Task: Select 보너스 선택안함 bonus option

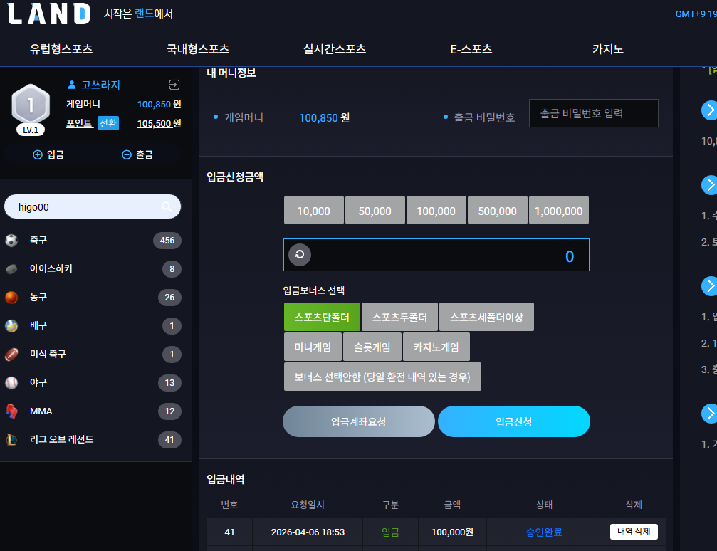Action: (x=382, y=377)
